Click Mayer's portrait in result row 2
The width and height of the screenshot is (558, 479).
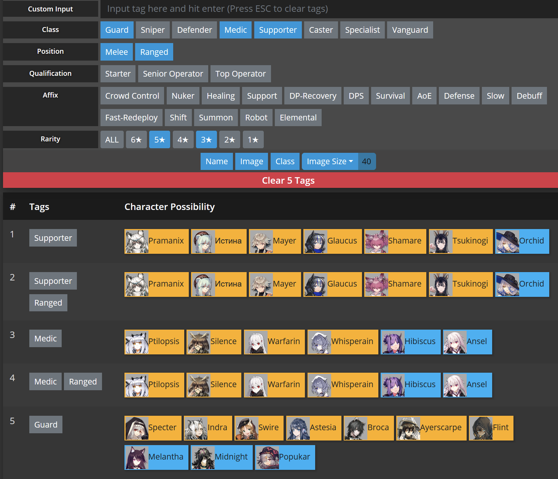point(261,284)
